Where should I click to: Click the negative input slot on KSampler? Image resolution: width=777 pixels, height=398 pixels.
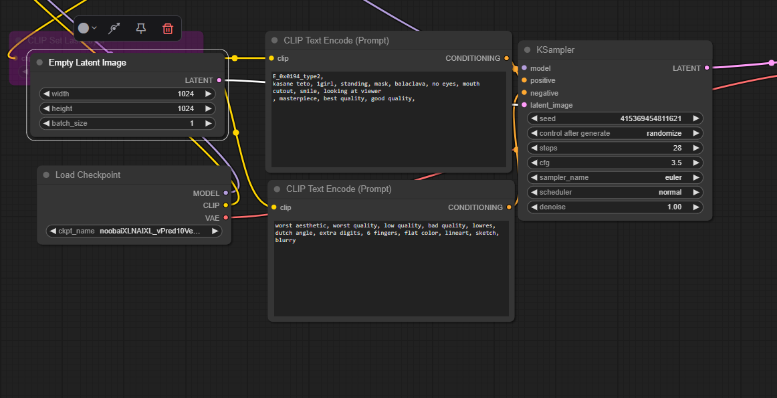(x=524, y=93)
